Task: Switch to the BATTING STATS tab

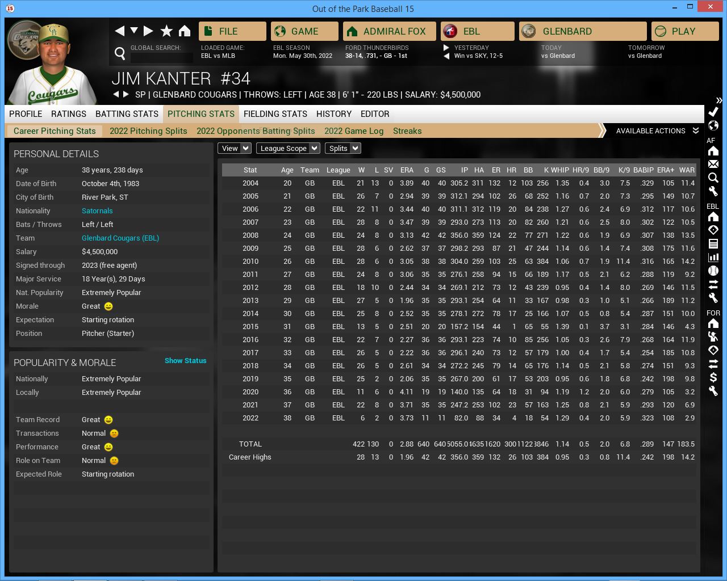Action: [127, 113]
